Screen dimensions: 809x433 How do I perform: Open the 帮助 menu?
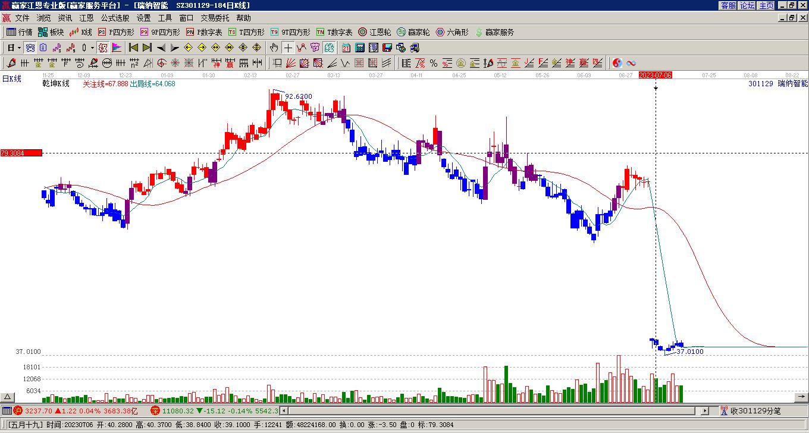pos(243,18)
